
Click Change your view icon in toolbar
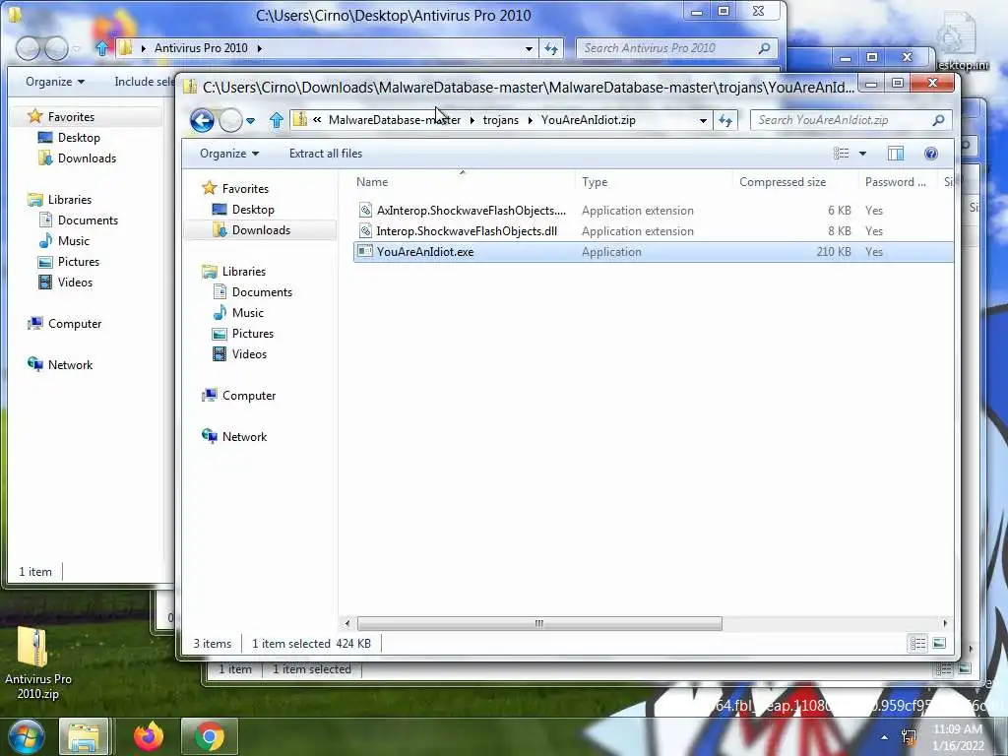click(x=841, y=154)
